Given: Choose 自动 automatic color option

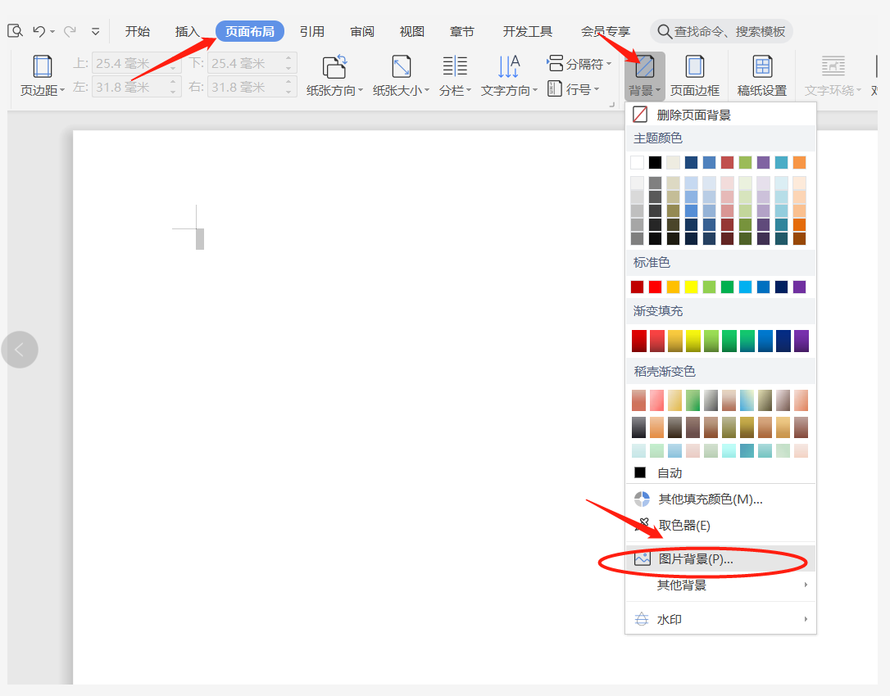Looking at the screenshot, I should pos(721,472).
